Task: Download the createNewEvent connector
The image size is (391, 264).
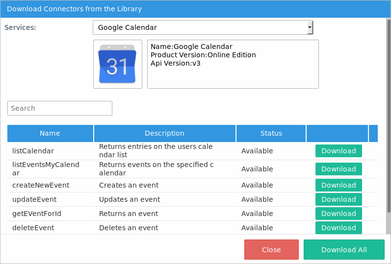Action: click(x=339, y=185)
